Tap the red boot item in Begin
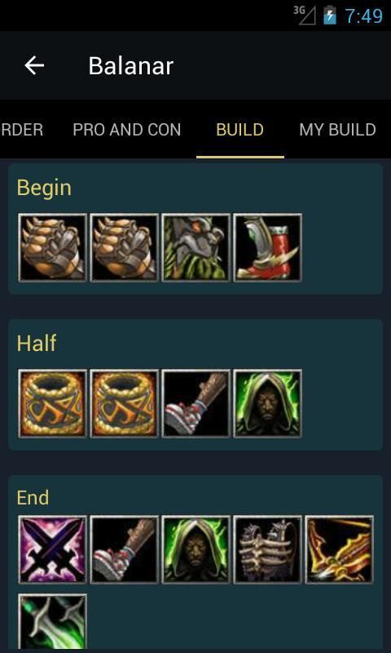391x653 pixels. 268,248
